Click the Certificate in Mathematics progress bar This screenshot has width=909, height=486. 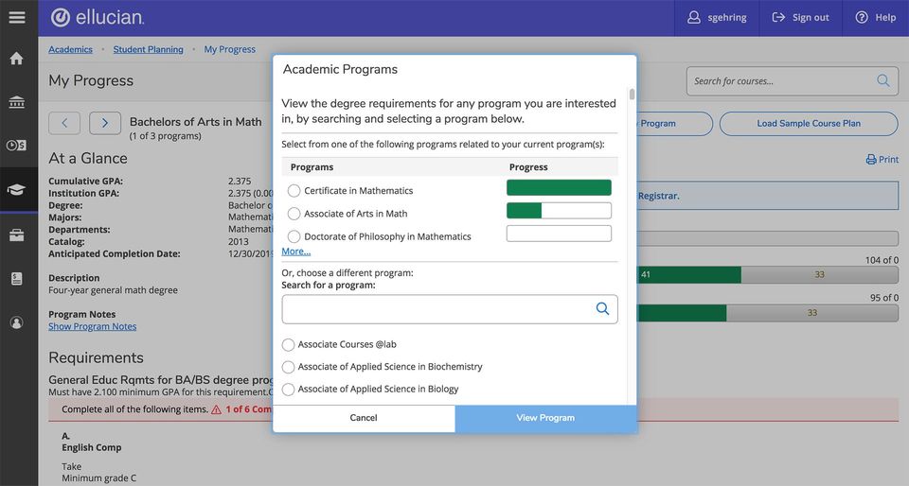pos(559,187)
